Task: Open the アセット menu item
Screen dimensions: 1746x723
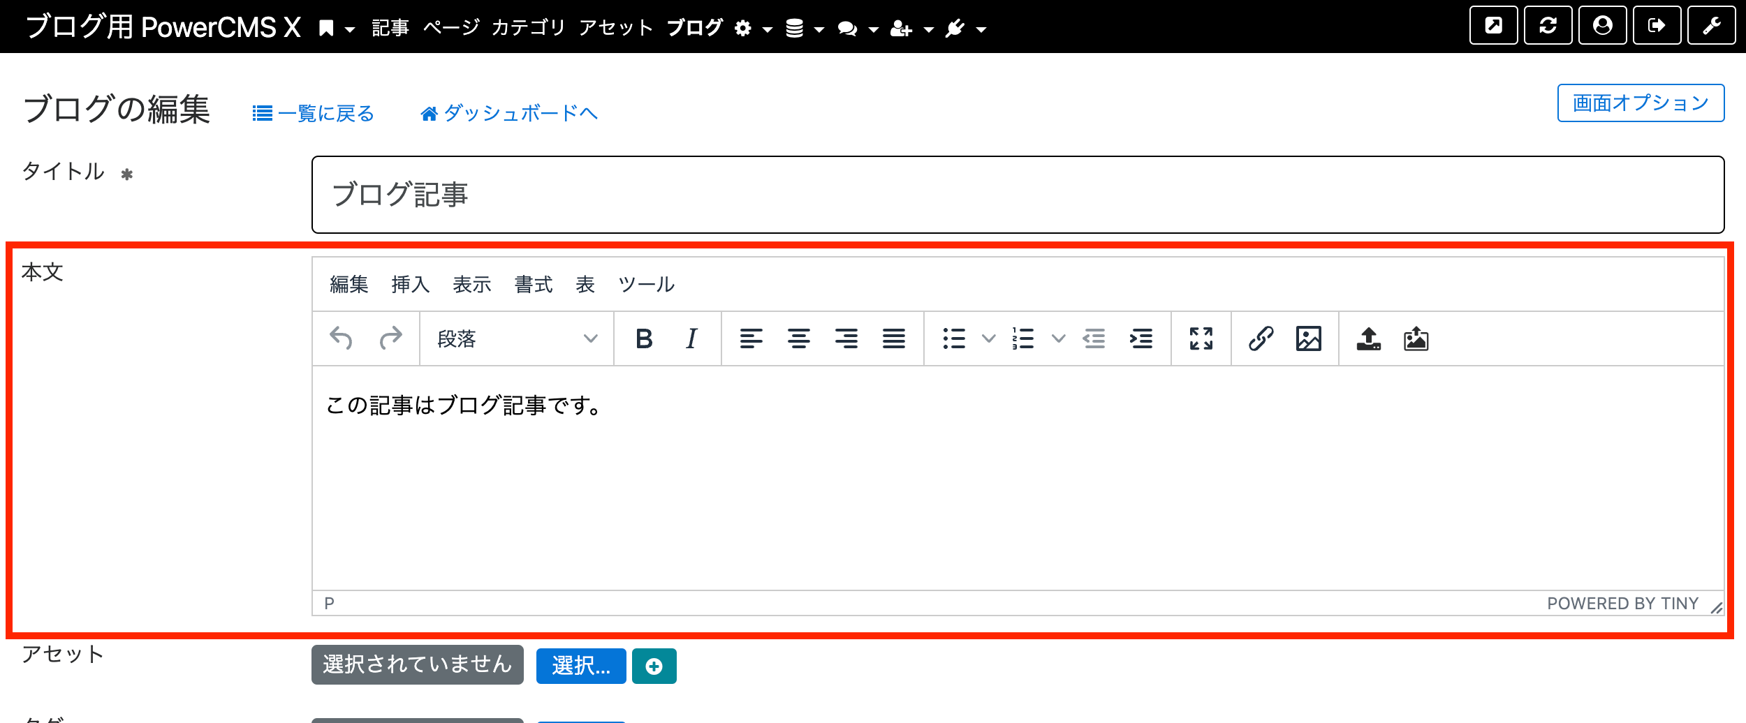Action: pyautogui.click(x=616, y=28)
